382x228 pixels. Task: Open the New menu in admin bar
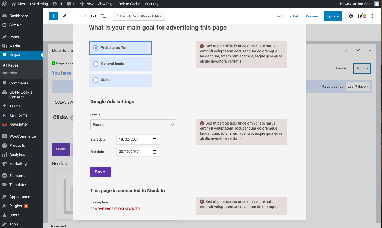(x=87, y=4)
